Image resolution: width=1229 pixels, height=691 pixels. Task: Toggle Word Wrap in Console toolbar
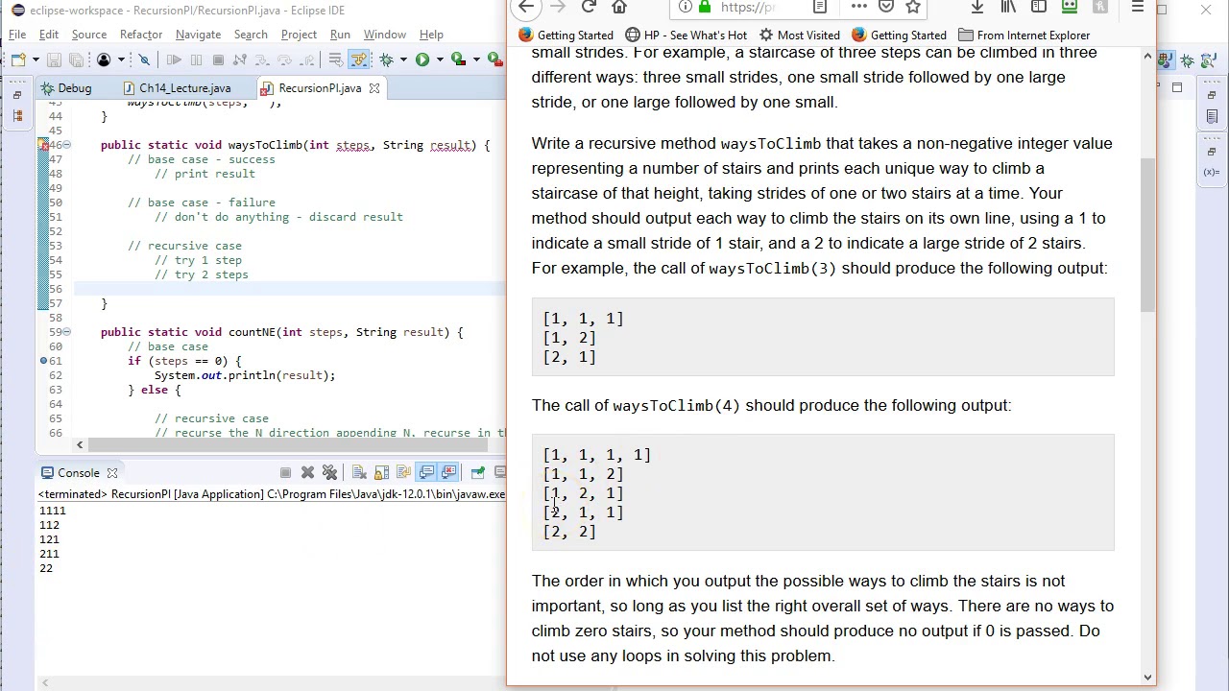pos(403,472)
